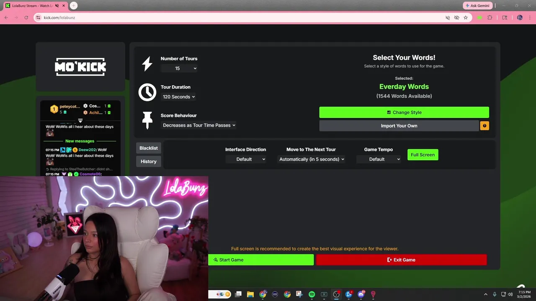536x301 pixels.
Task: Click the green Change Style button
Action: click(404, 112)
